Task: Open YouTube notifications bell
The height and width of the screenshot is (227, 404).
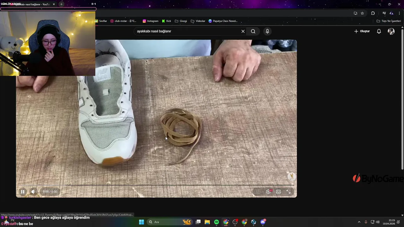Action: [x=379, y=31]
